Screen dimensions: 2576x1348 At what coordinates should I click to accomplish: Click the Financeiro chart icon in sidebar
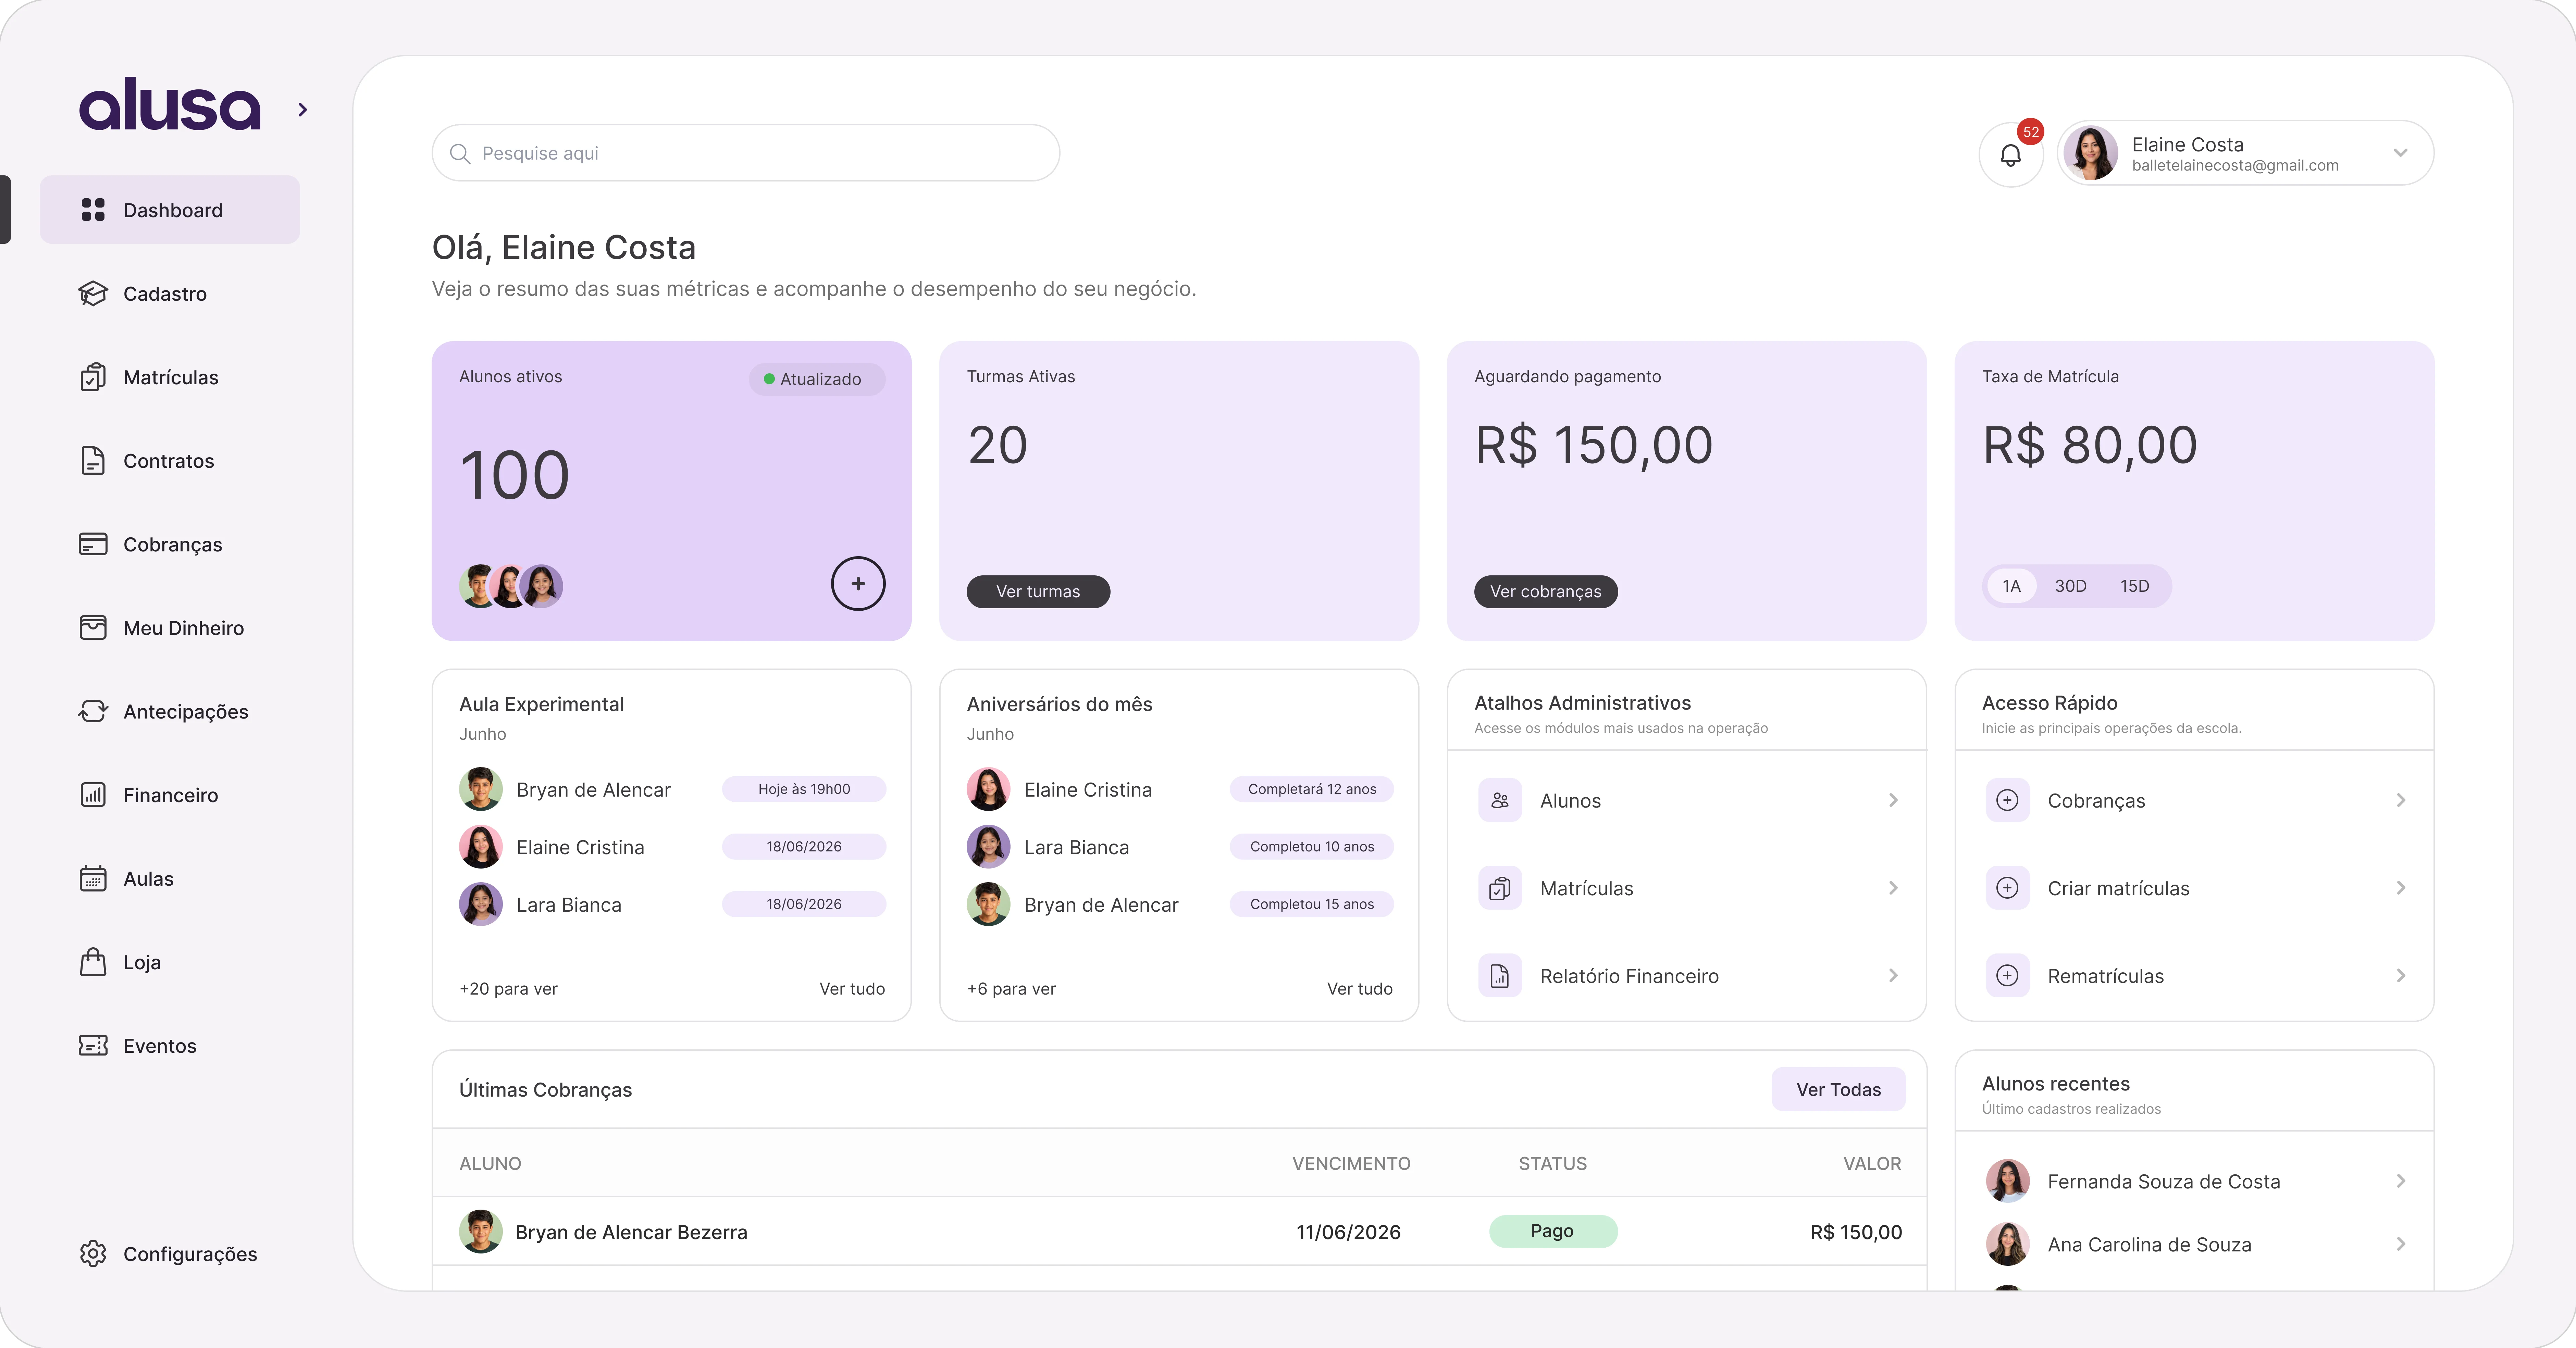(93, 795)
